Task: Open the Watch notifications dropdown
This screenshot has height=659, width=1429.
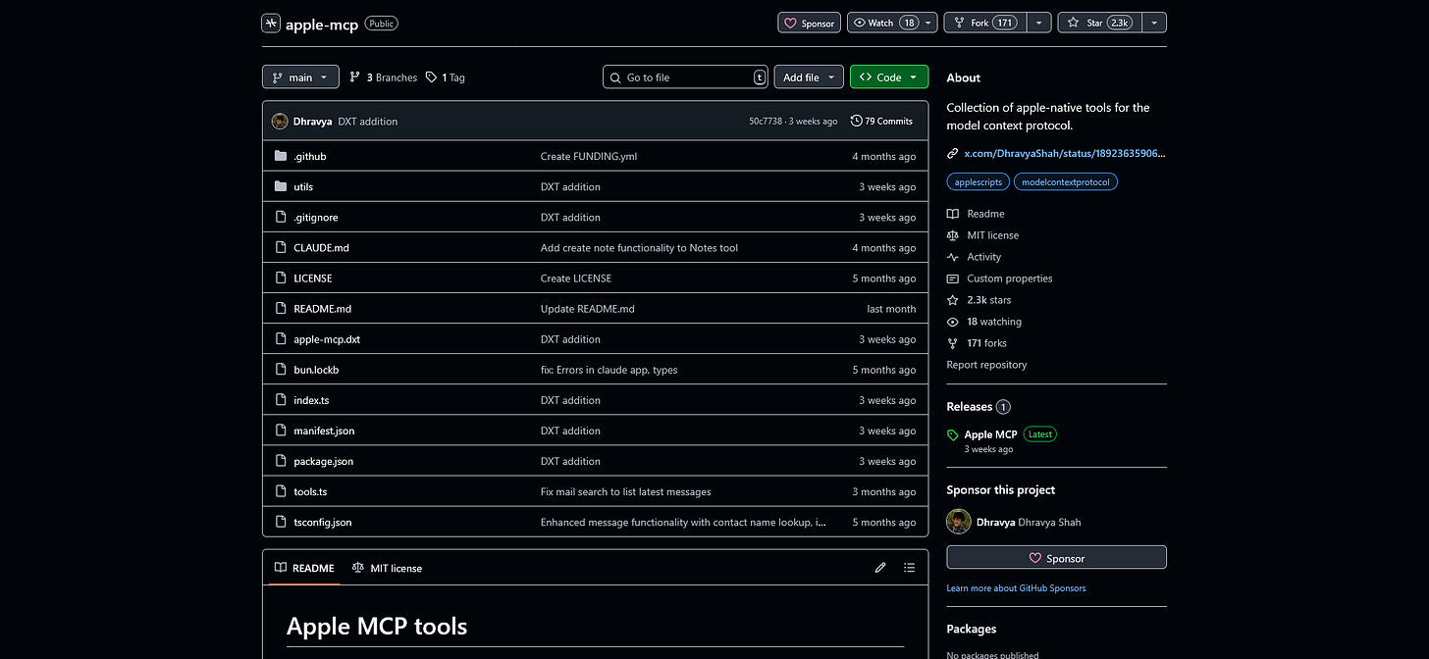Action: coord(891,23)
